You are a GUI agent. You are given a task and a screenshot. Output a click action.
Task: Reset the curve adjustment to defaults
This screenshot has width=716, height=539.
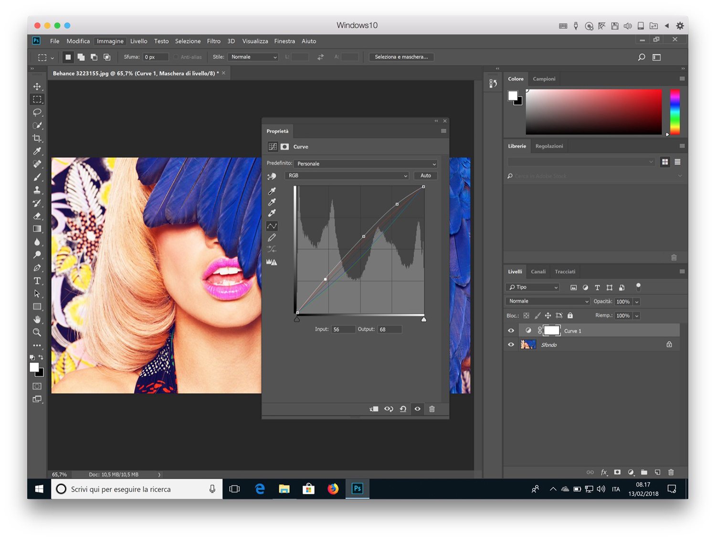(x=403, y=409)
